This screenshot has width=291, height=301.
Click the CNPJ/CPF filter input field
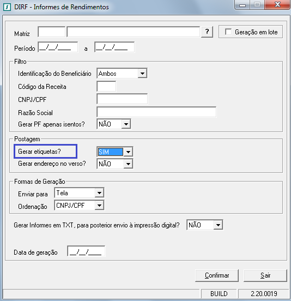click(122, 99)
